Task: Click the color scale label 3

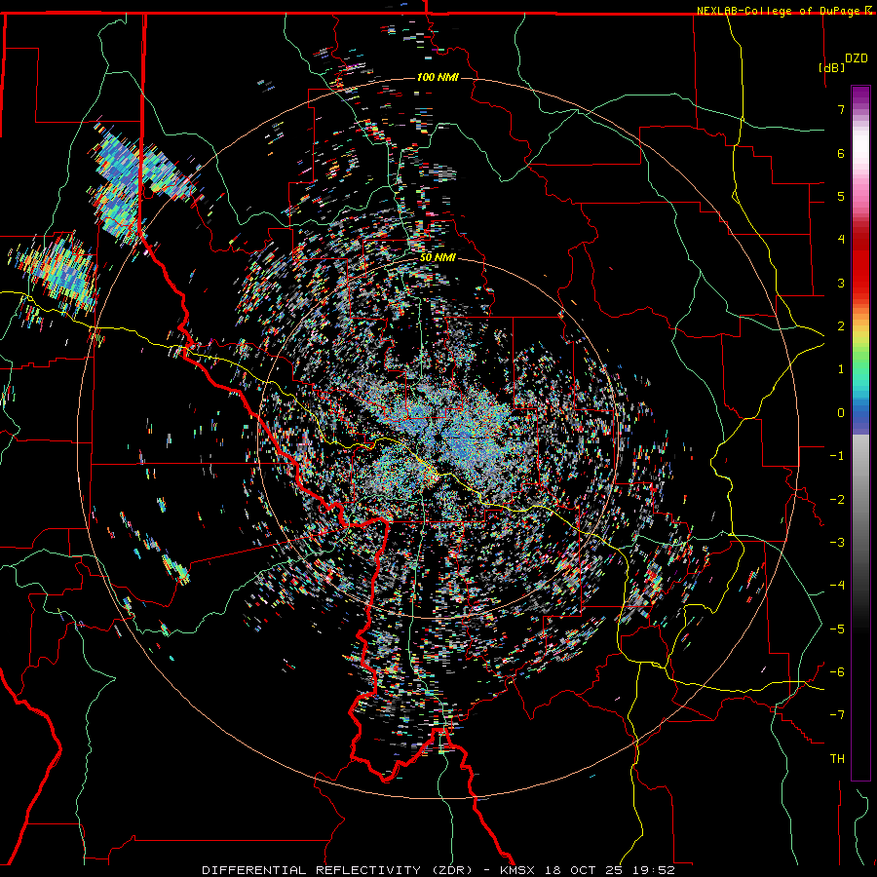Action: tap(841, 283)
